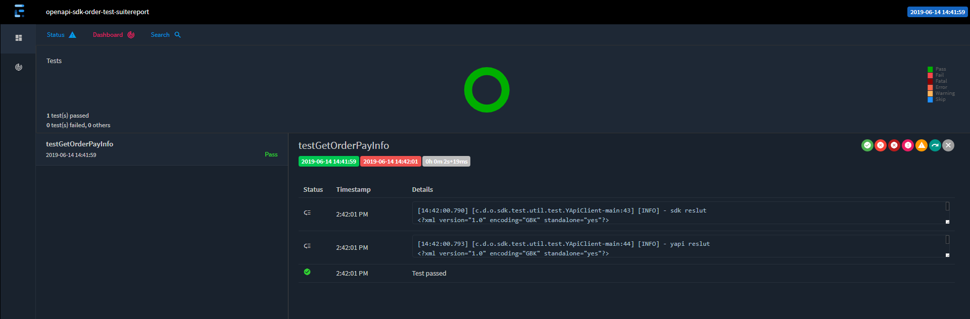Click the Fail legend color swatch
This screenshot has height=319, width=970.
tap(930, 75)
